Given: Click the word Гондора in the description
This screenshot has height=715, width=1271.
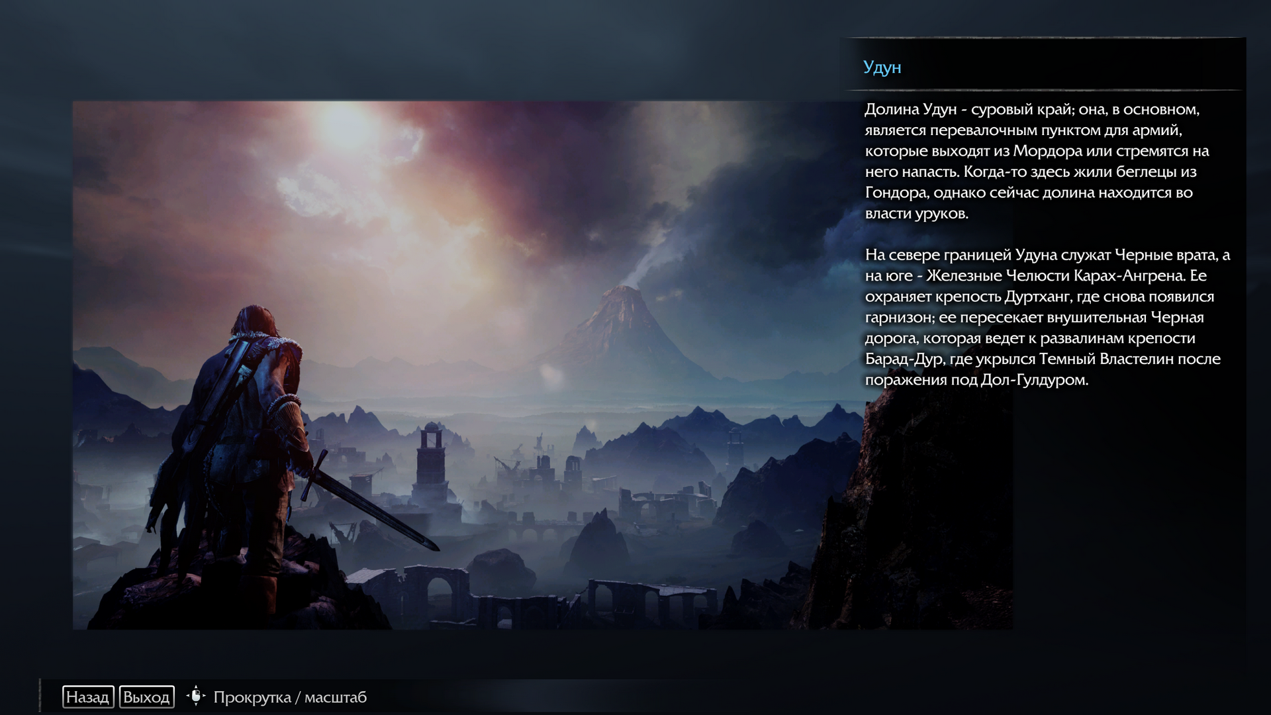Looking at the screenshot, I should [x=896, y=193].
